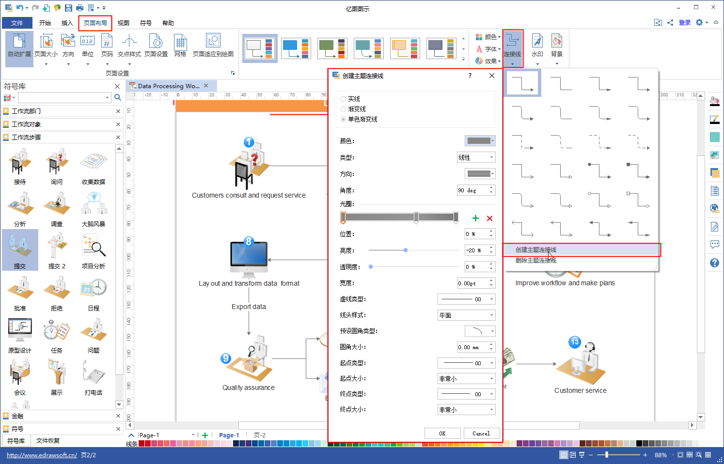Click the Cancel button in dialog
Screen dimensions: 724x464
tap(481, 433)
